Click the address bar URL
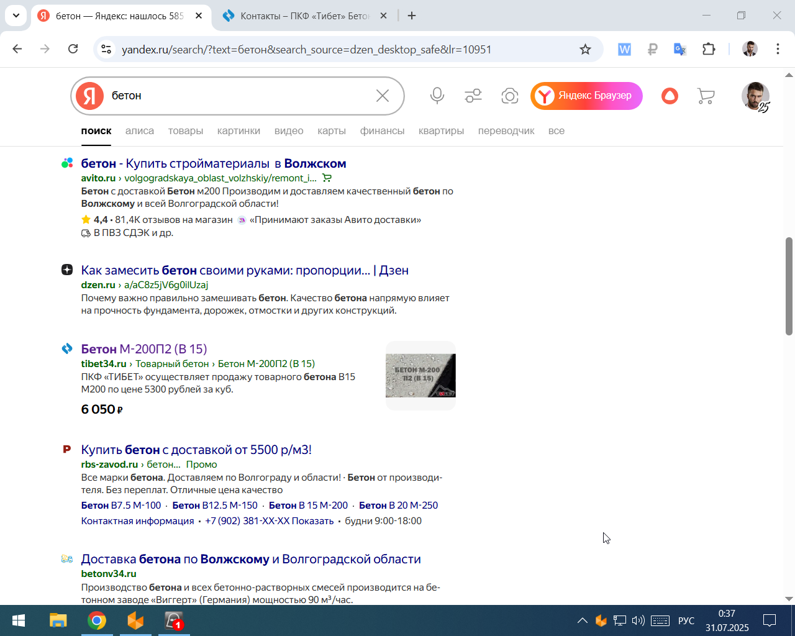The image size is (795, 636). 306,50
